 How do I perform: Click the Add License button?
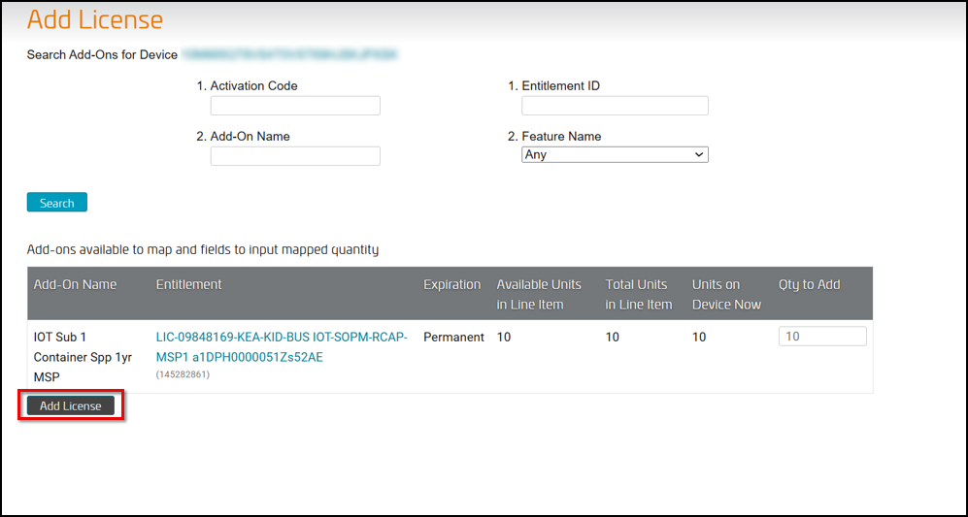[x=70, y=405]
